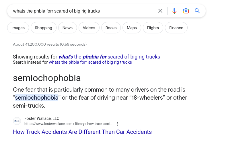
Task: Click the fosterwallace.com URL breadcrumb
Action: click(x=68, y=124)
